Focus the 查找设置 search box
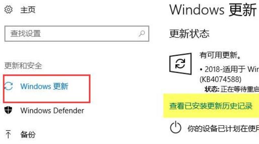Viewport: 259px width, 144px height. pos(77,34)
